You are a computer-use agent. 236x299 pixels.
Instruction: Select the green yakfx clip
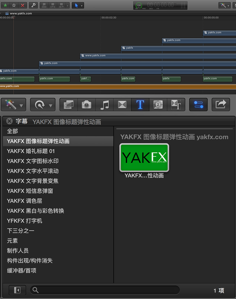pos(171,79)
